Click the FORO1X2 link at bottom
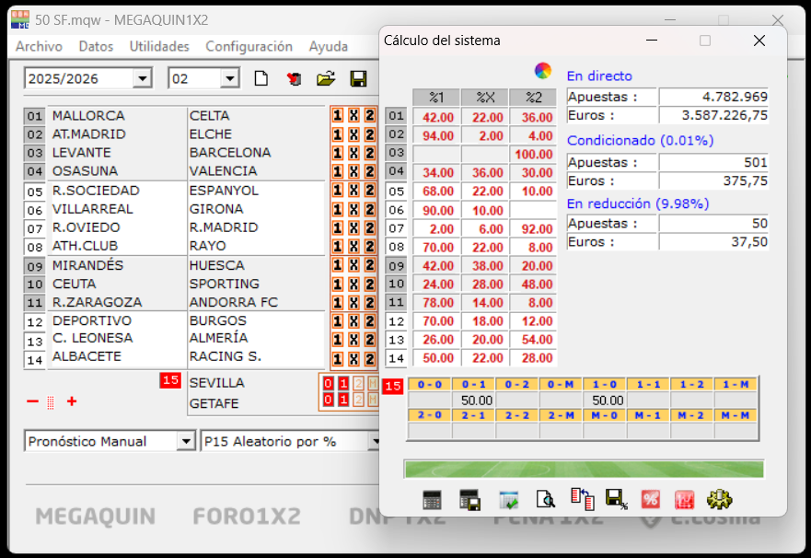Viewport: 811px width, 558px height. [247, 517]
